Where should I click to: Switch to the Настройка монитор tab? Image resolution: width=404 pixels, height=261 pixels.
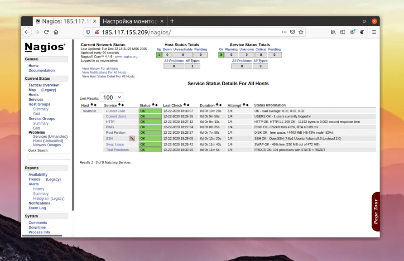[x=130, y=21]
